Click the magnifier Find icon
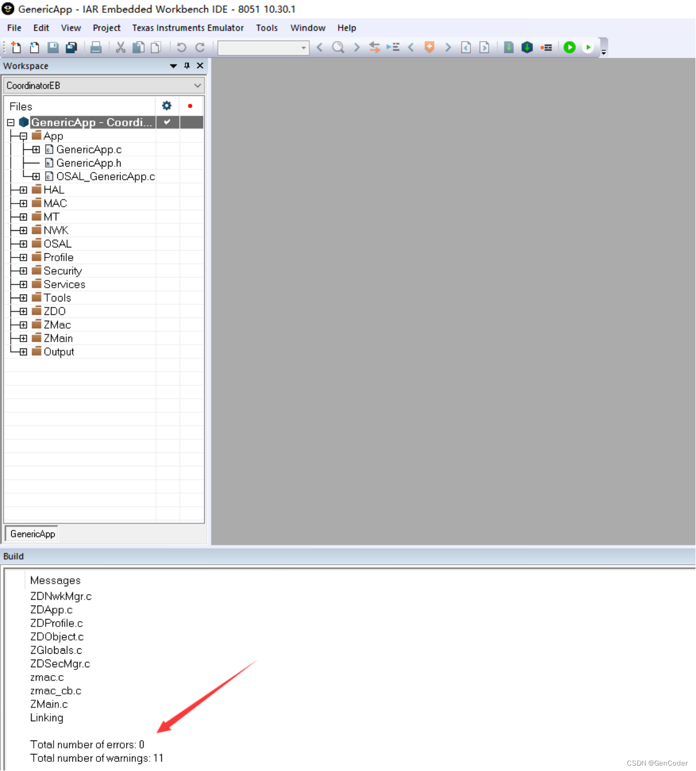 [338, 48]
